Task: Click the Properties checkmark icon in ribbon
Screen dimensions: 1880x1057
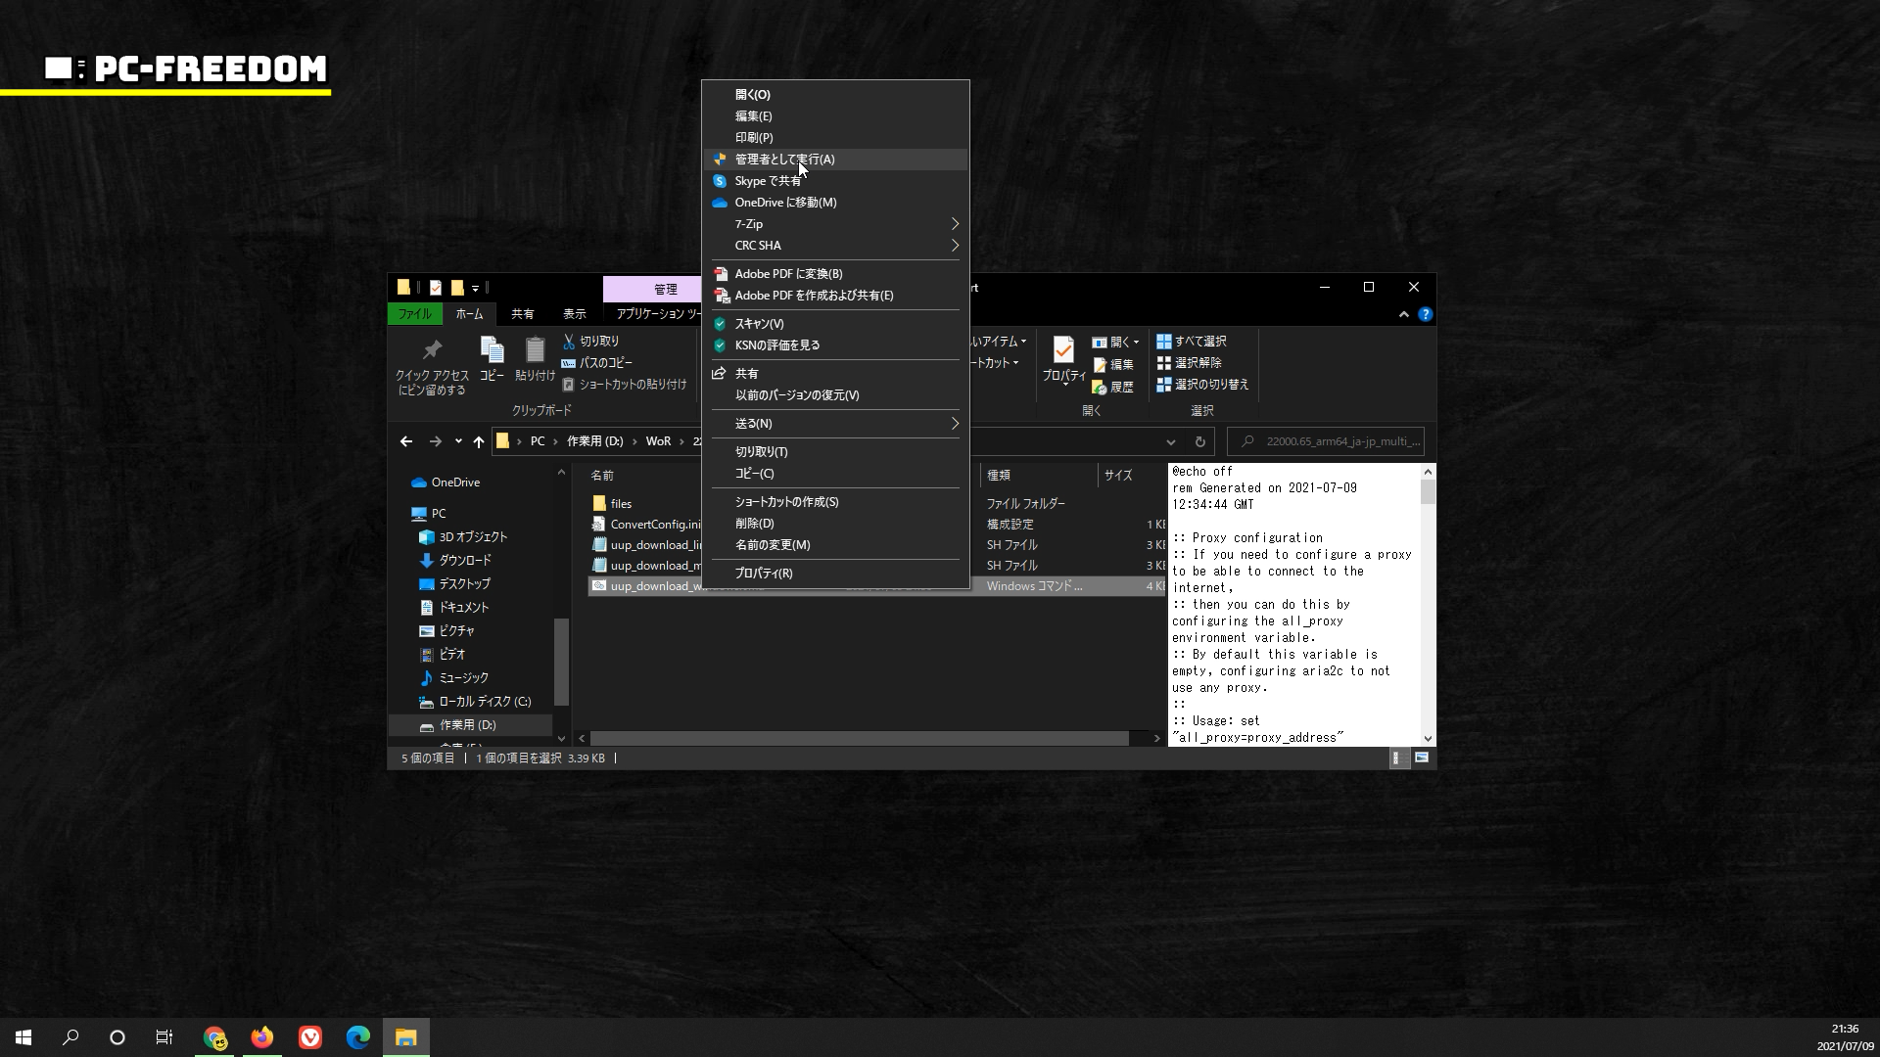Action: [1063, 349]
